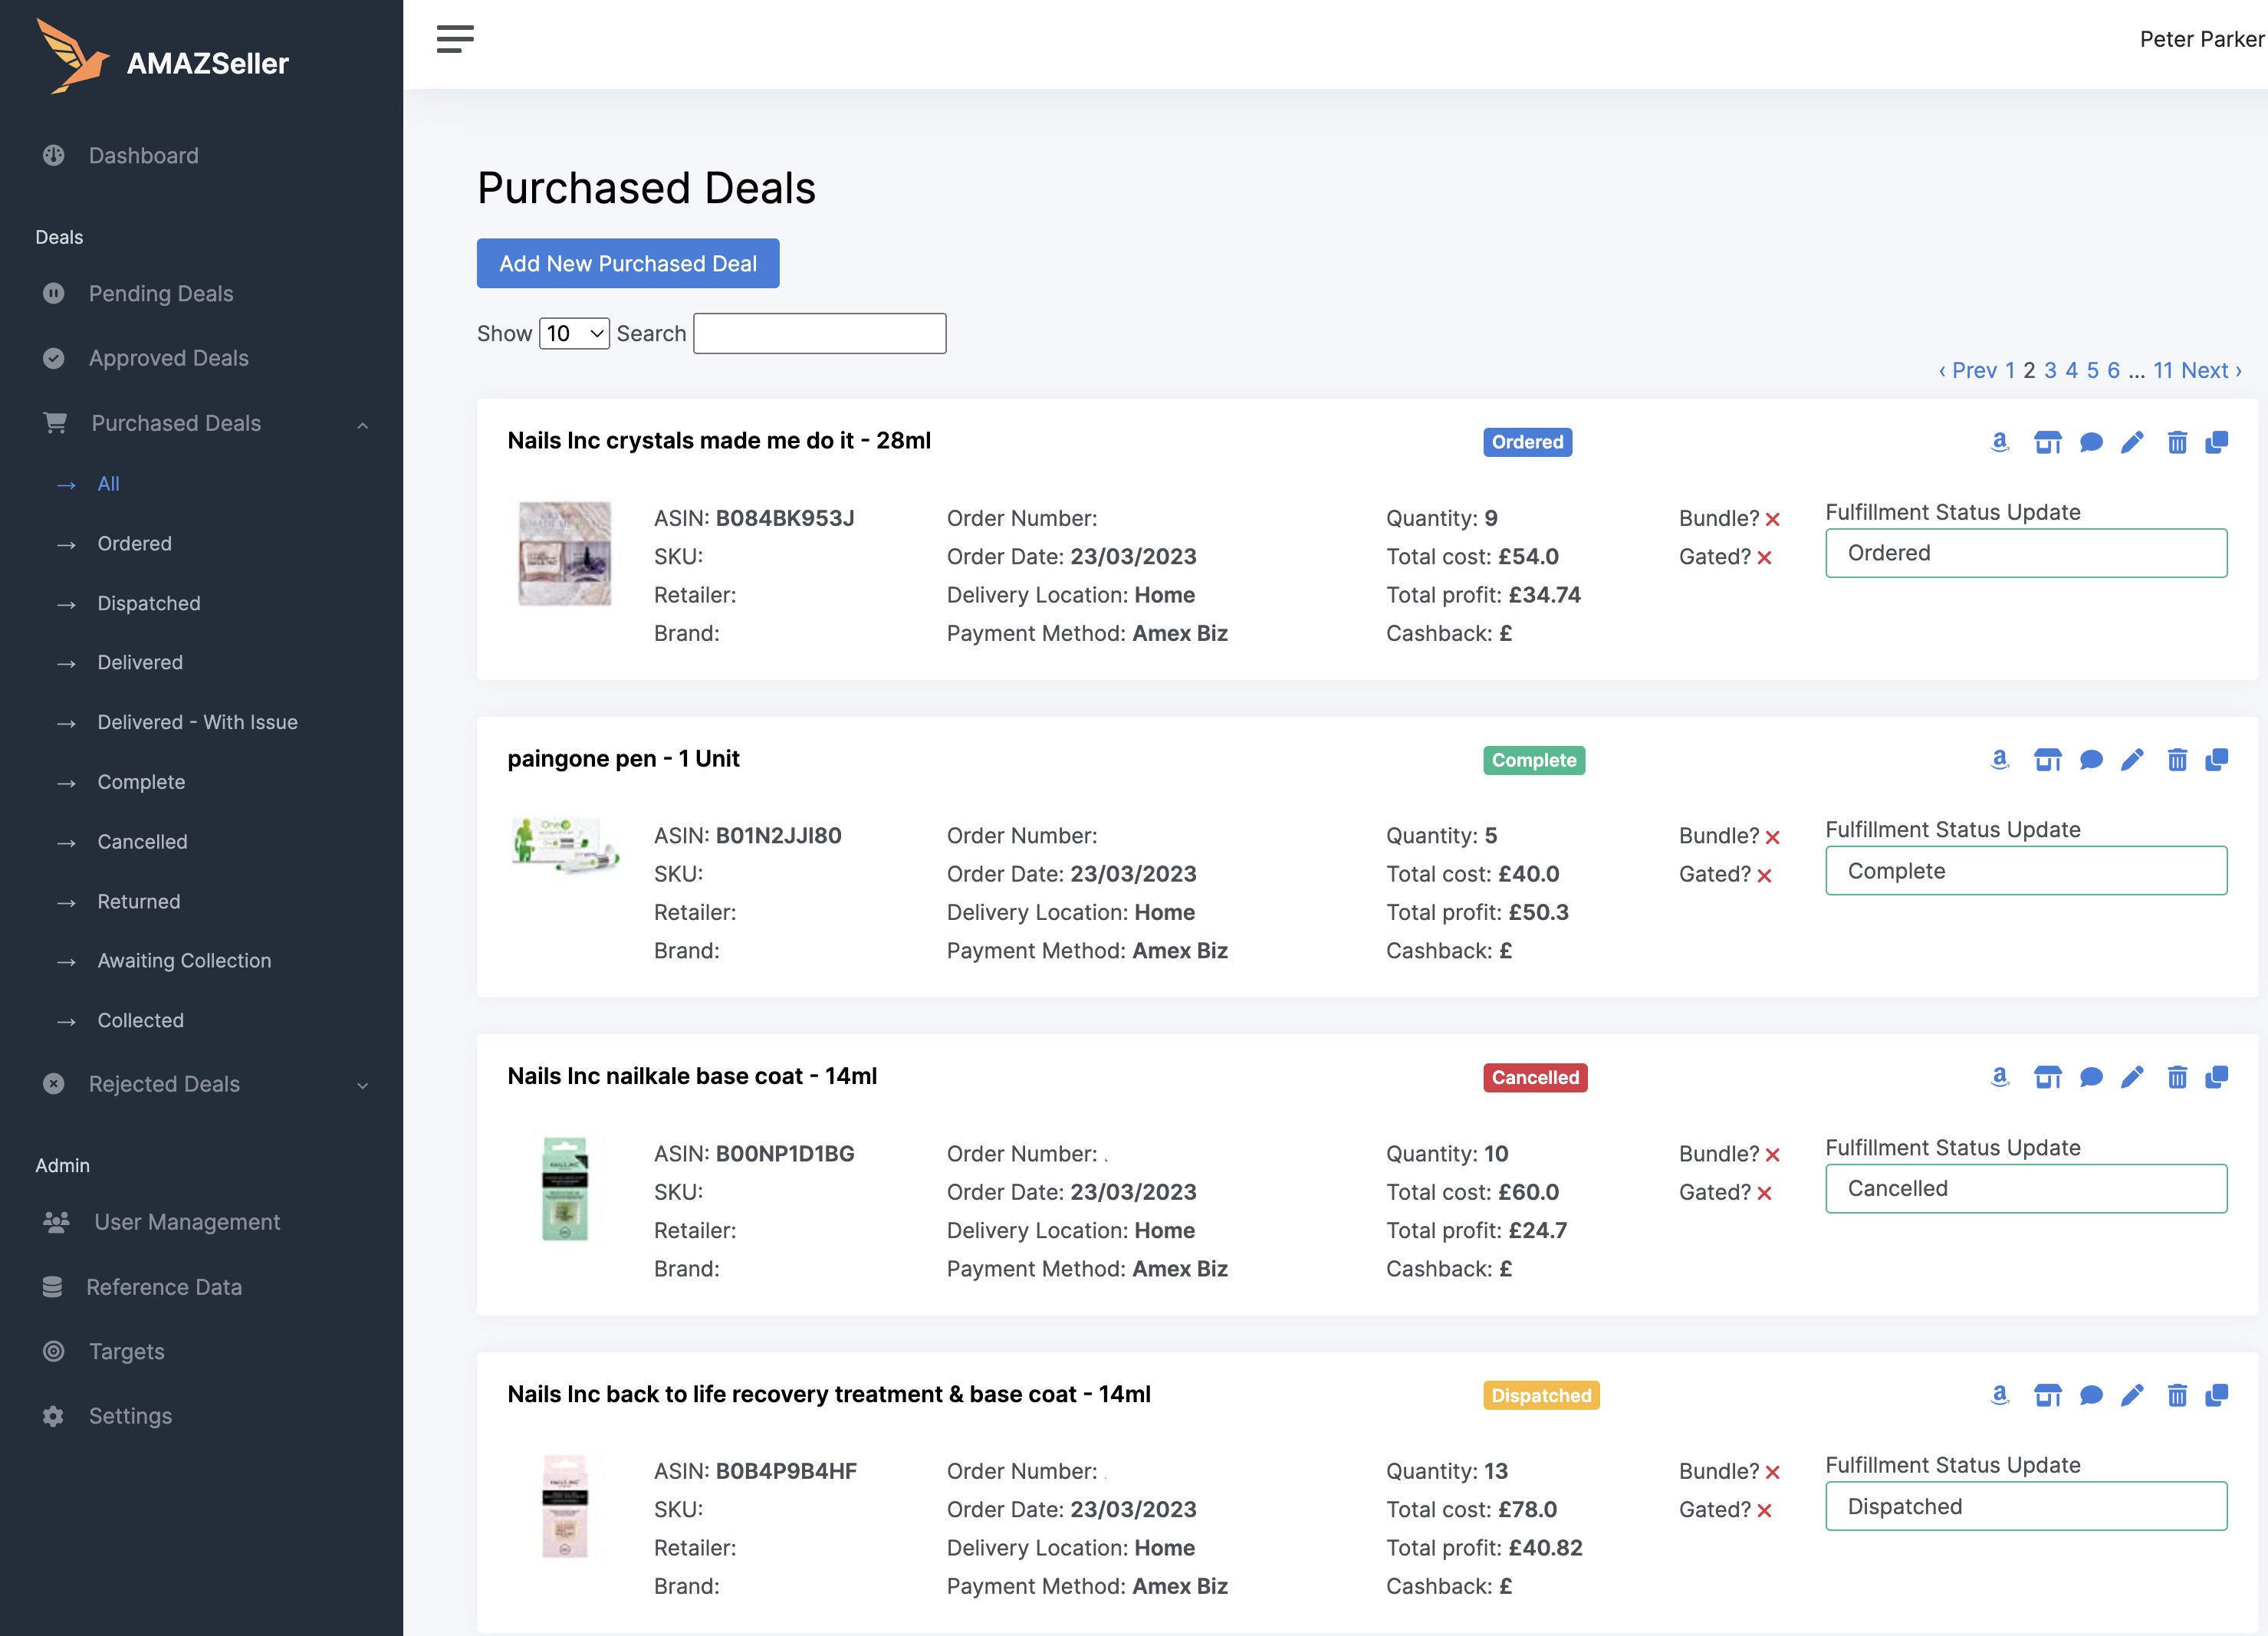Image resolution: width=2268 pixels, height=1636 pixels.
Task: Open Amazon link for Nails Inc crystals deal
Action: tap(1999, 442)
